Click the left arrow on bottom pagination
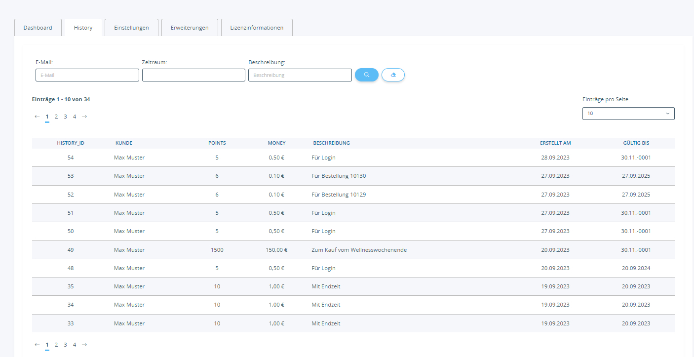 [x=37, y=344]
